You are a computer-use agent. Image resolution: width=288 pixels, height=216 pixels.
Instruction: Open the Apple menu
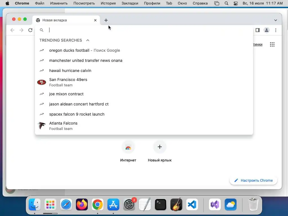pyautogui.click(x=7, y=3)
